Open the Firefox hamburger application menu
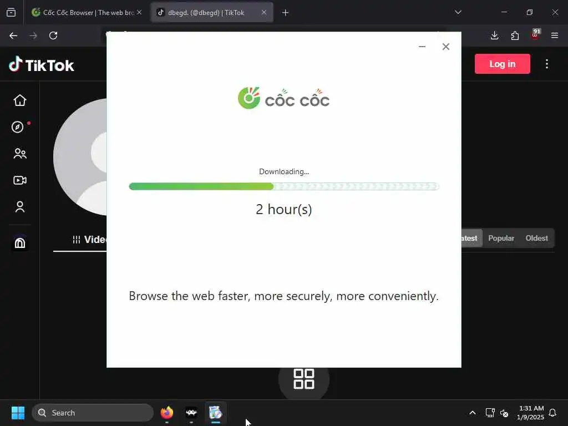 coord(555,35)
